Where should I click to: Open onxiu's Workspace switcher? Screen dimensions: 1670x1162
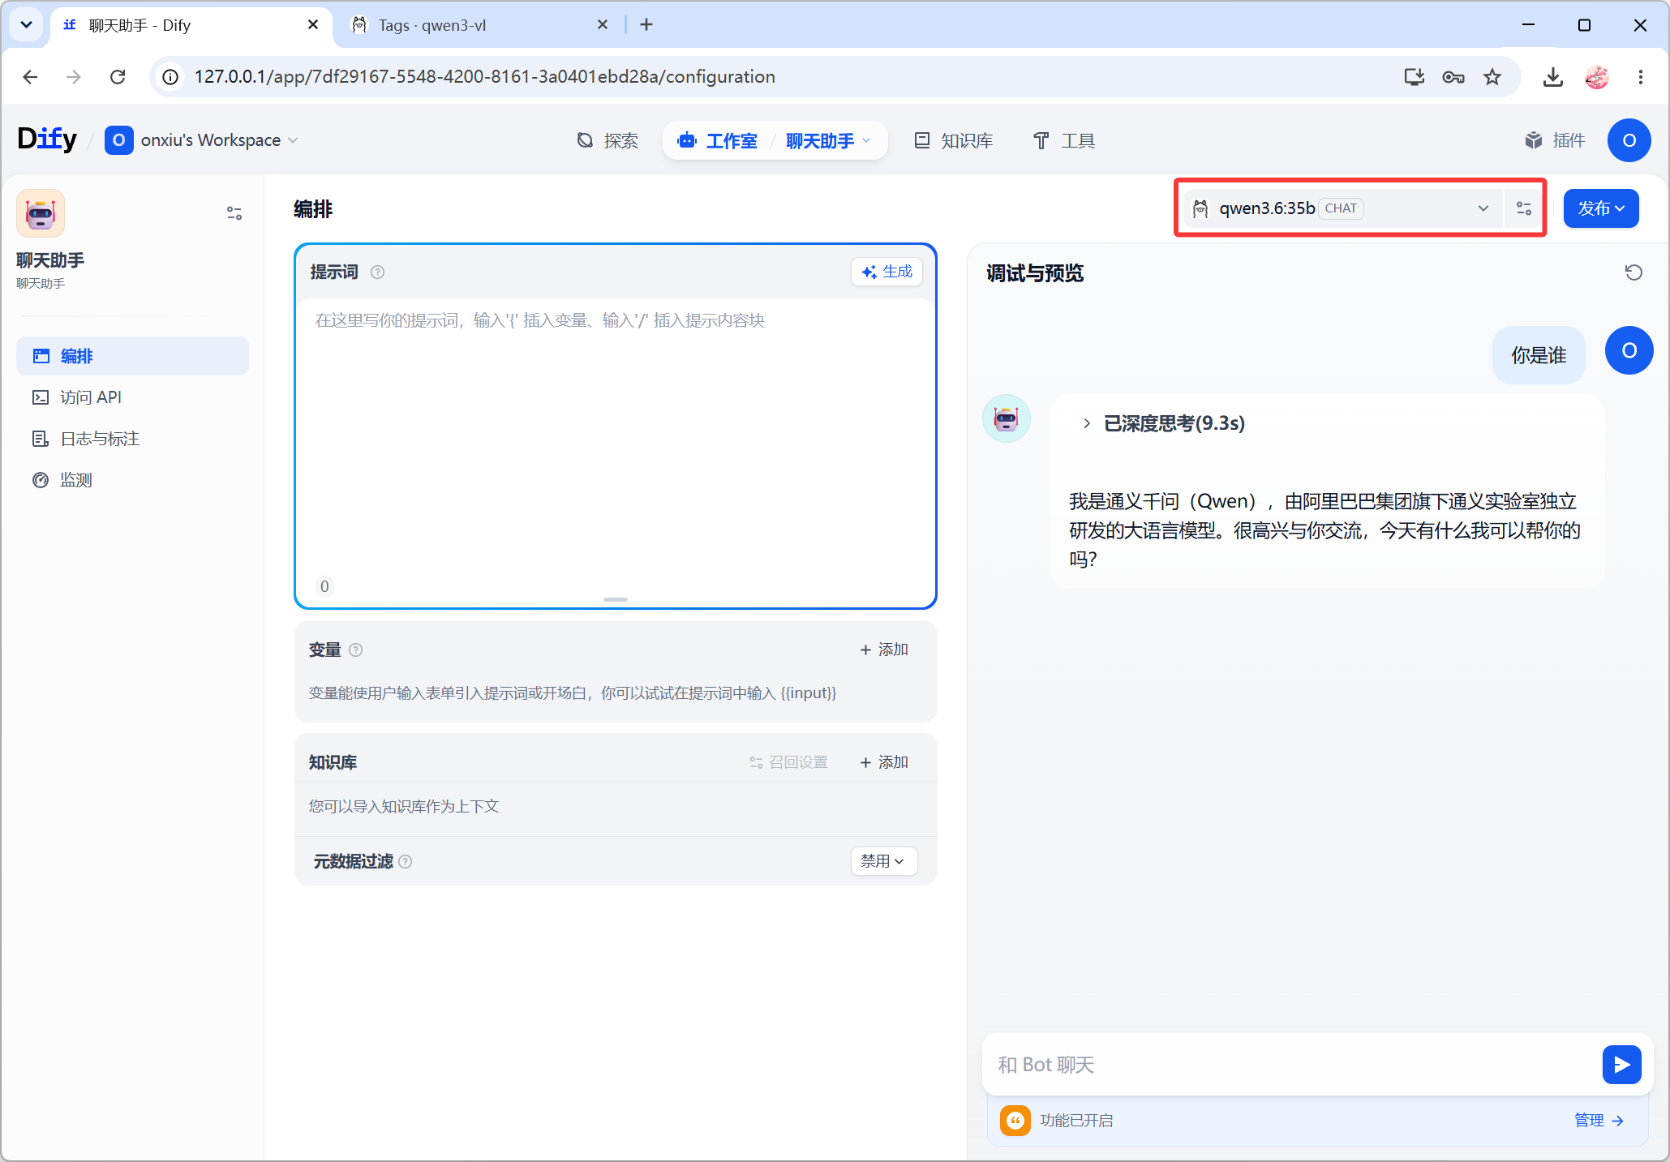202,140
